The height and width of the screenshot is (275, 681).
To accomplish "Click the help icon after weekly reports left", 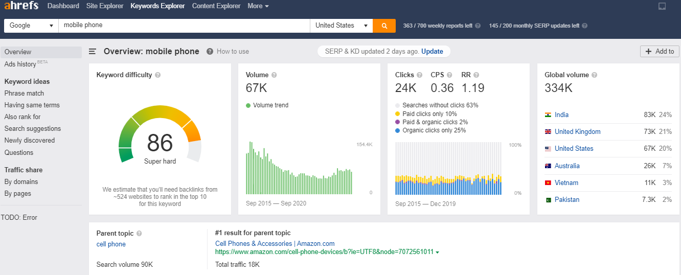I will pyautogui.click(x=478, y=26).
